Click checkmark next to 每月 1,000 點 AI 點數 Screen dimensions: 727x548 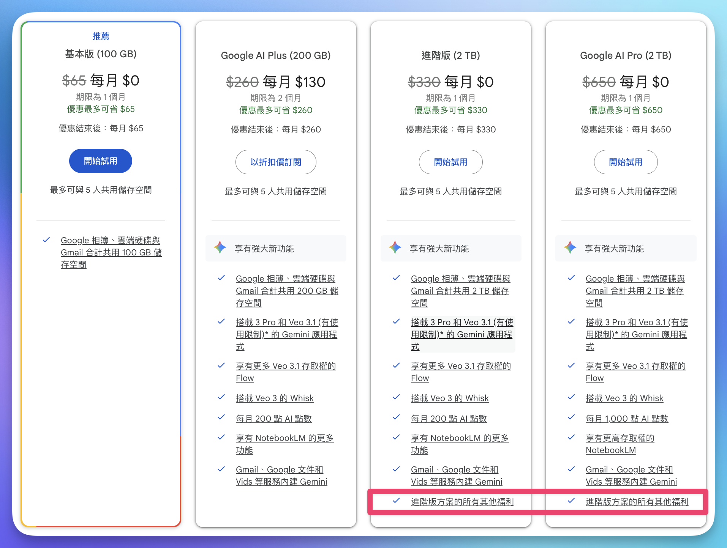(x=571, y=417)
